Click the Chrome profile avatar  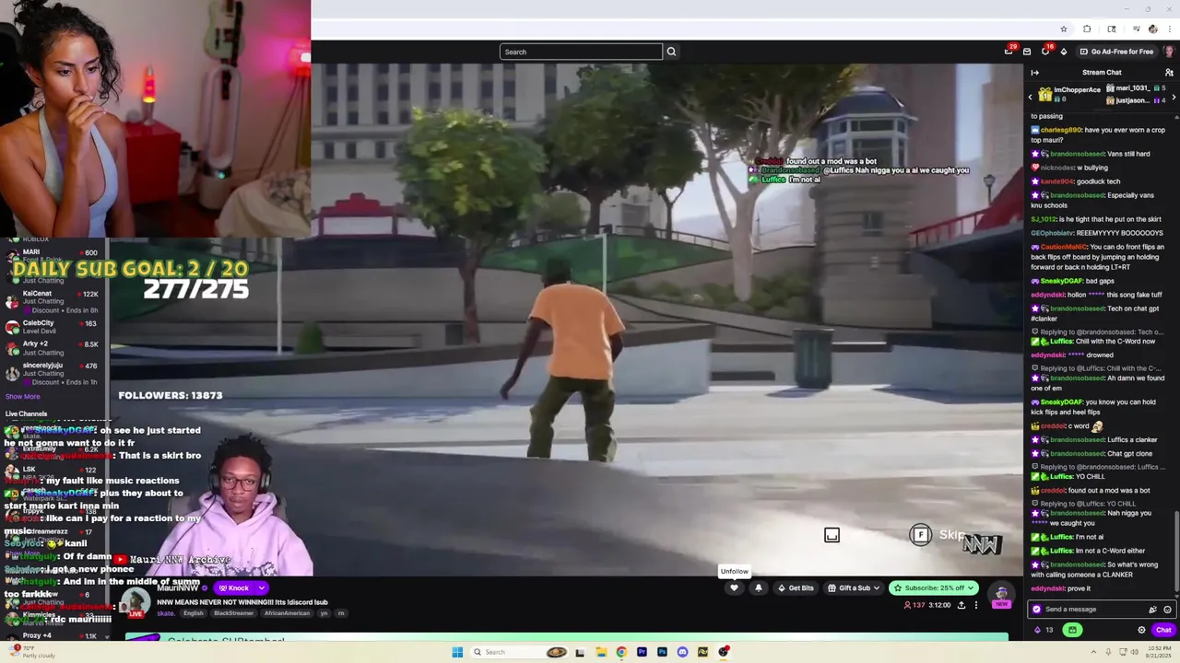[1152, 29]
